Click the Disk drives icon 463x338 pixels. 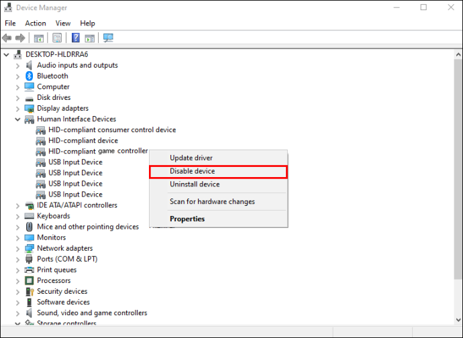(x=30, y=99)
